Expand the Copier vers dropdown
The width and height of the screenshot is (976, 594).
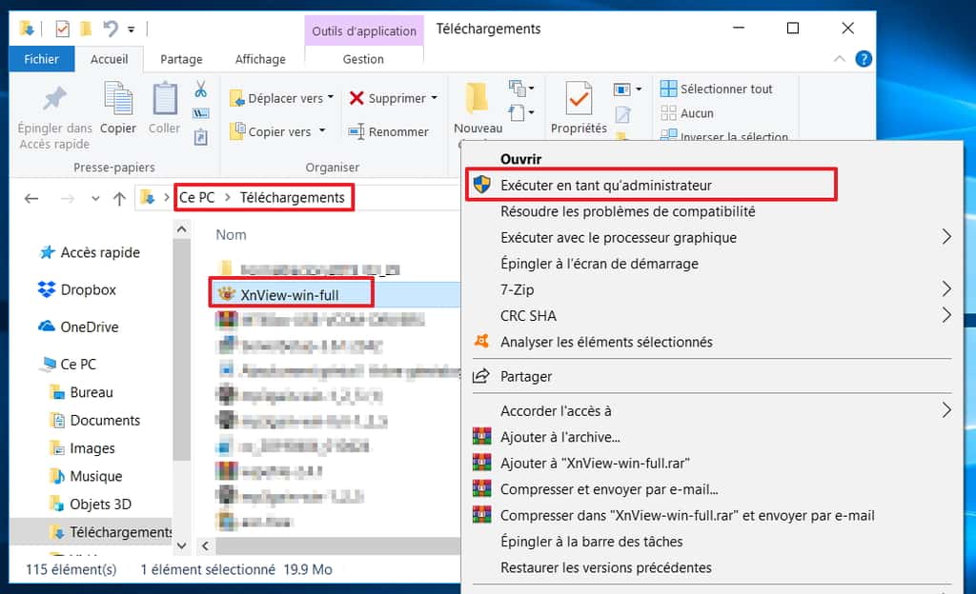pyautogui.click(x=322, y=131)
